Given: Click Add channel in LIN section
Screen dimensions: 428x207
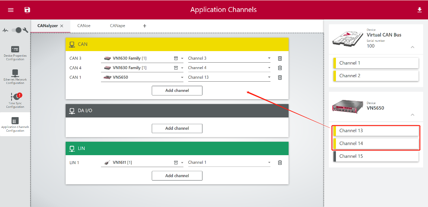Looking at the screenshot, I should [177, 176].
